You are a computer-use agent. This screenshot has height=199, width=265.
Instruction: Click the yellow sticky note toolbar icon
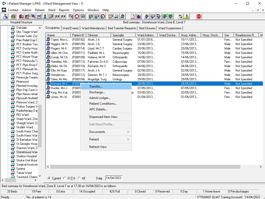coord(111,16)
